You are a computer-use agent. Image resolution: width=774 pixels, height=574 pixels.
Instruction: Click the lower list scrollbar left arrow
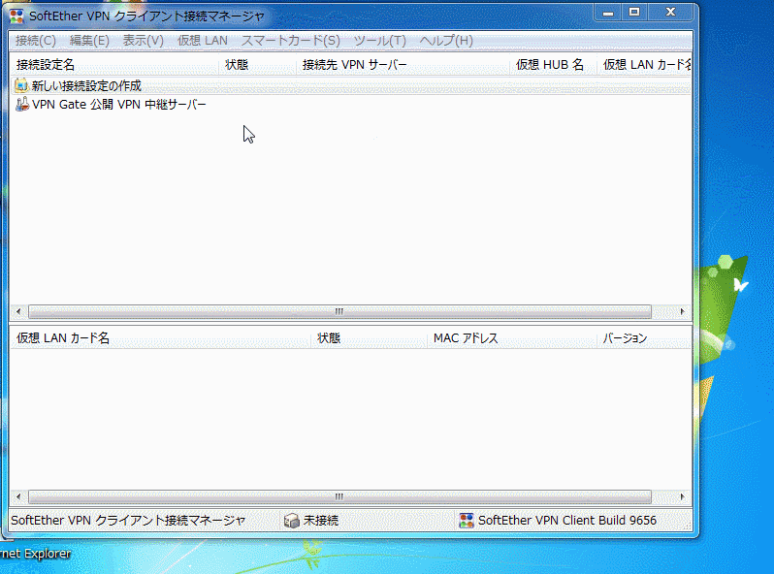(18, 496)
